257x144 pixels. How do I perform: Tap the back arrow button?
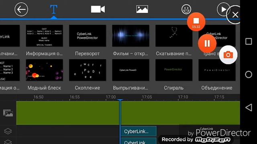click(21, 9)
